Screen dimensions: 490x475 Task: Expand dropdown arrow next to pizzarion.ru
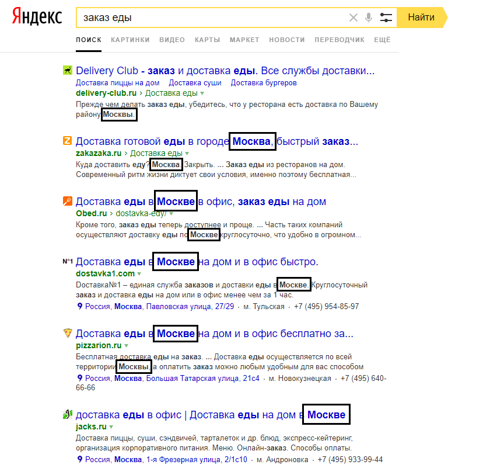click(126, 346)
